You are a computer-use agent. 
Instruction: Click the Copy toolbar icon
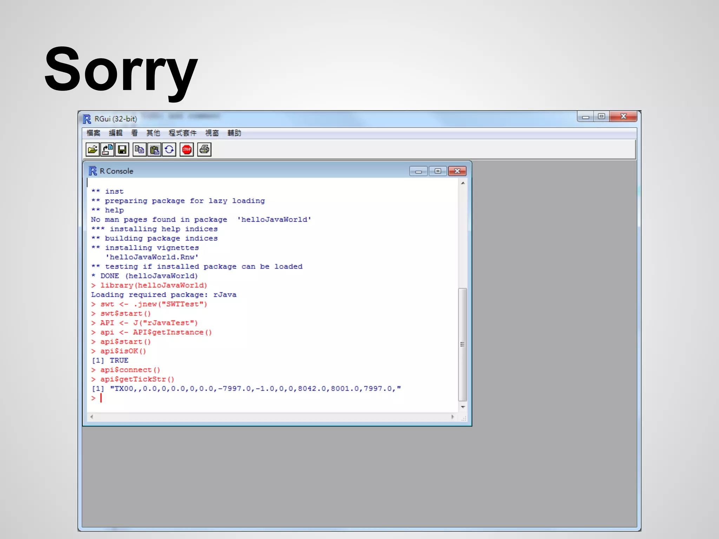[x=140, y=150]
